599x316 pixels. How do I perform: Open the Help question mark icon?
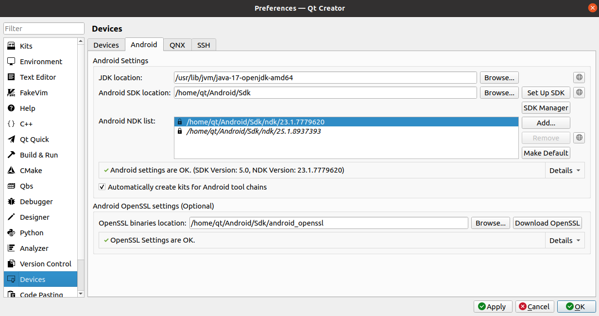pyautogui.click(x=11, y=108)
